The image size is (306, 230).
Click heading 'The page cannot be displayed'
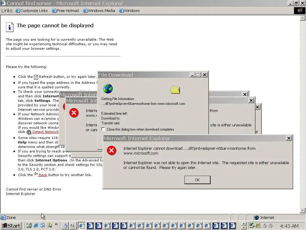(55, 25)
